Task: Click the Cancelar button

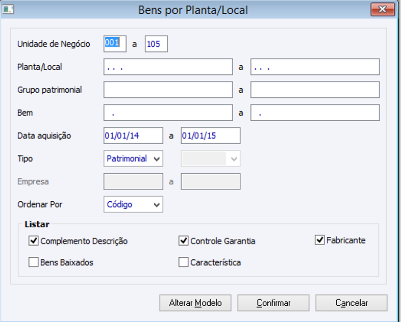Action: pyautogui.click(x=352, y=303)
